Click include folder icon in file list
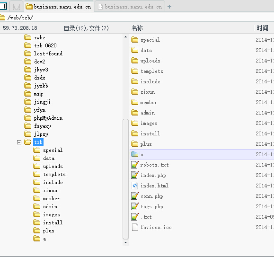This screenshot has height=257, width=274. pyautogui.click(x=134, y=81)
